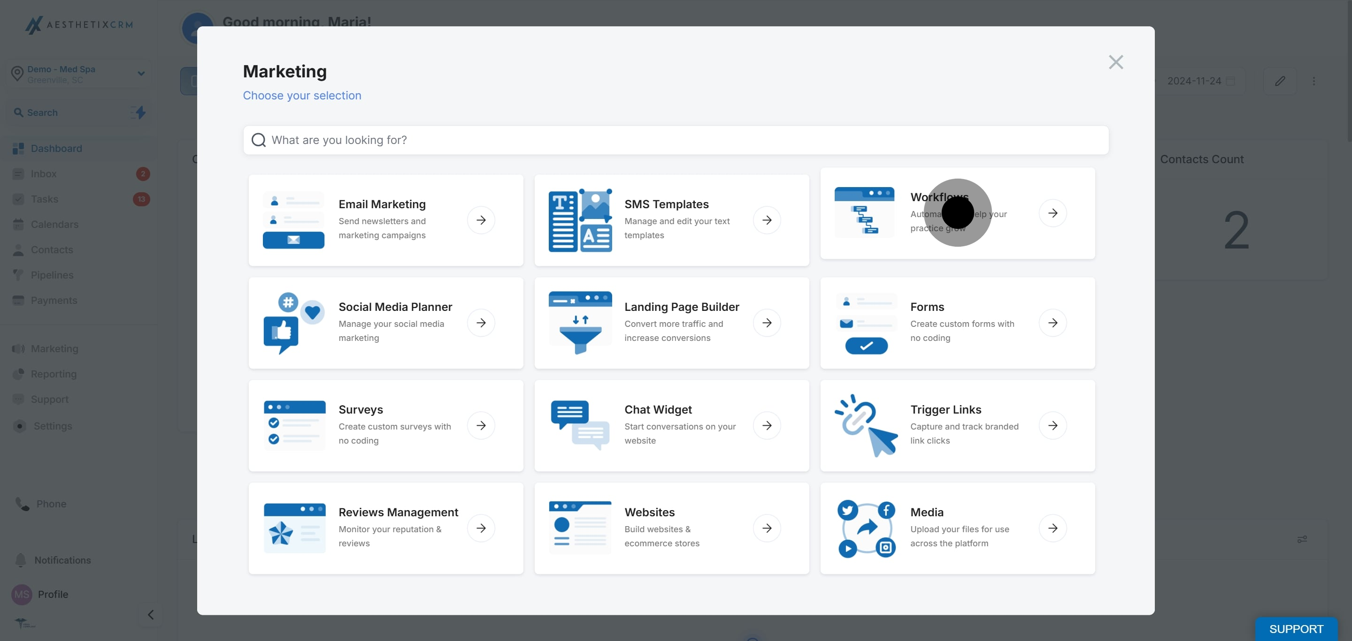Collapse the left sidebar
The height and width of the screenshot is (641, 1352).
tap(151, 614)
